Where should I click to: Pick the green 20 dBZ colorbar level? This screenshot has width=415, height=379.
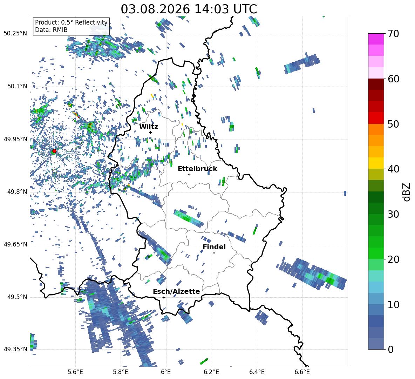pyautogui.click(x=376, y=253)
